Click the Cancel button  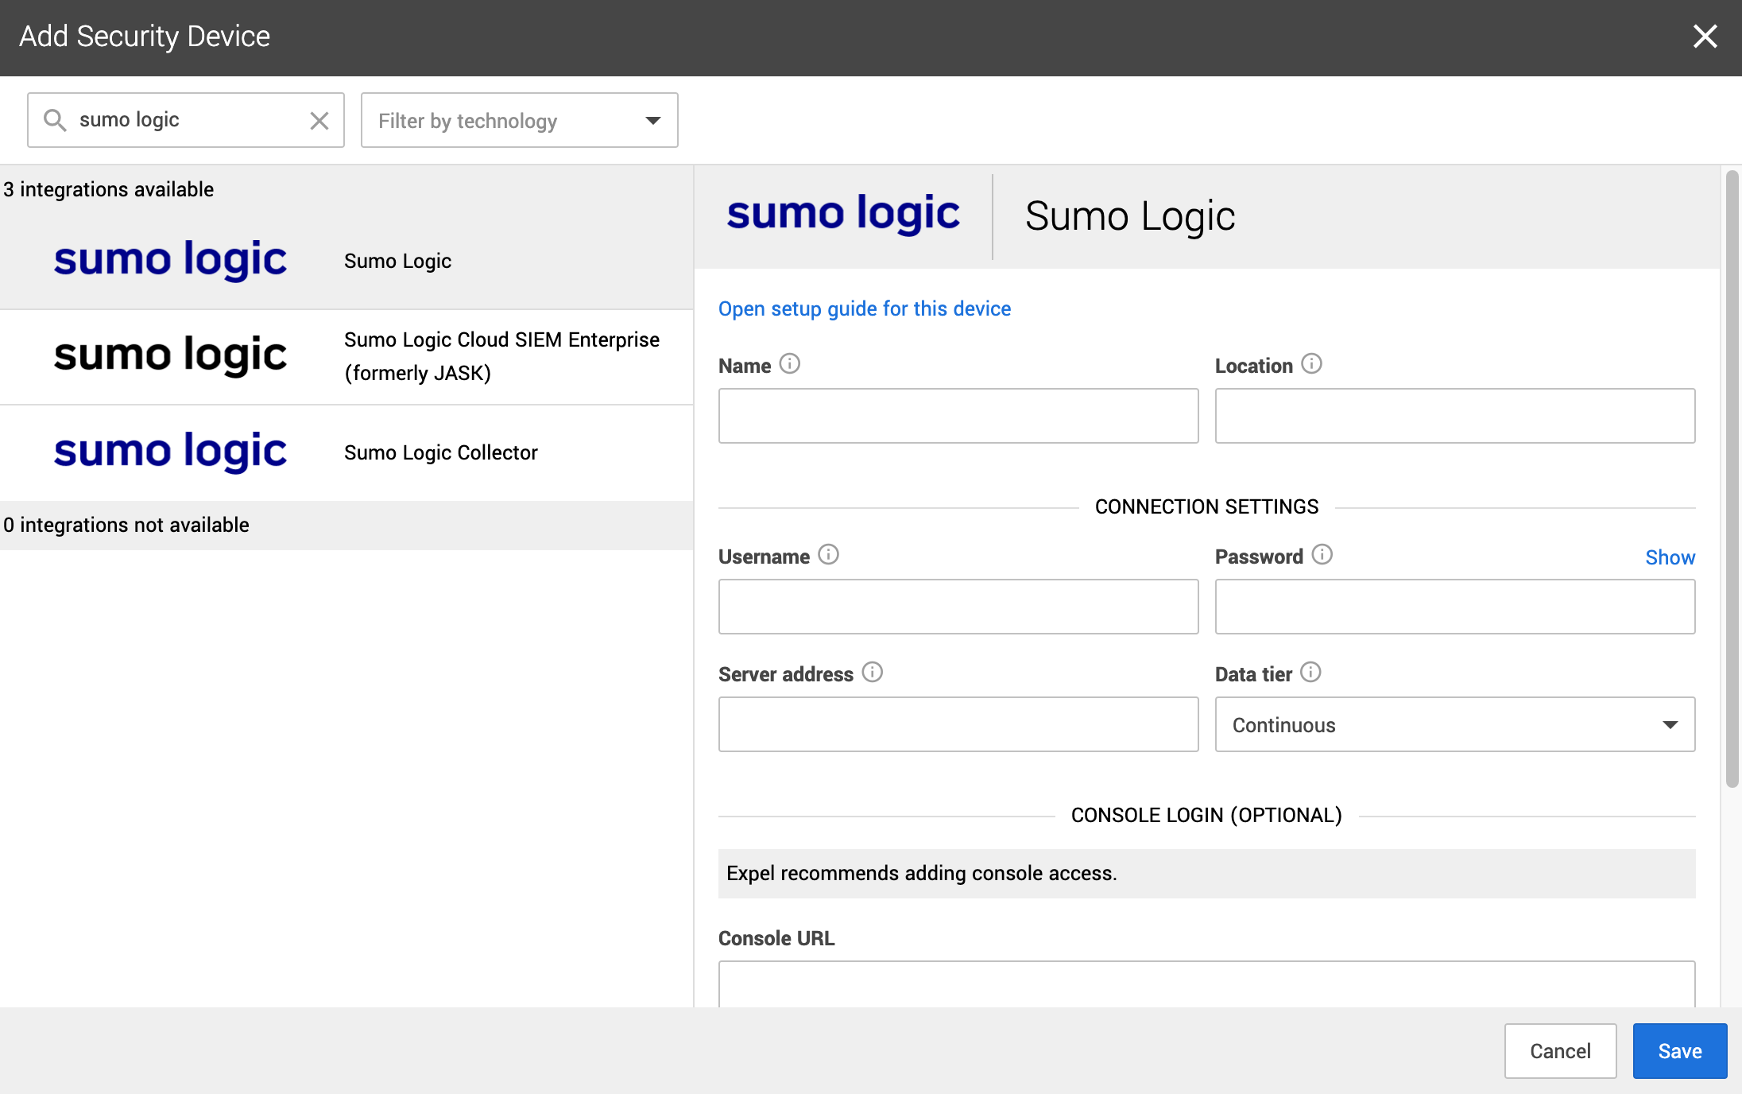1559,1051
